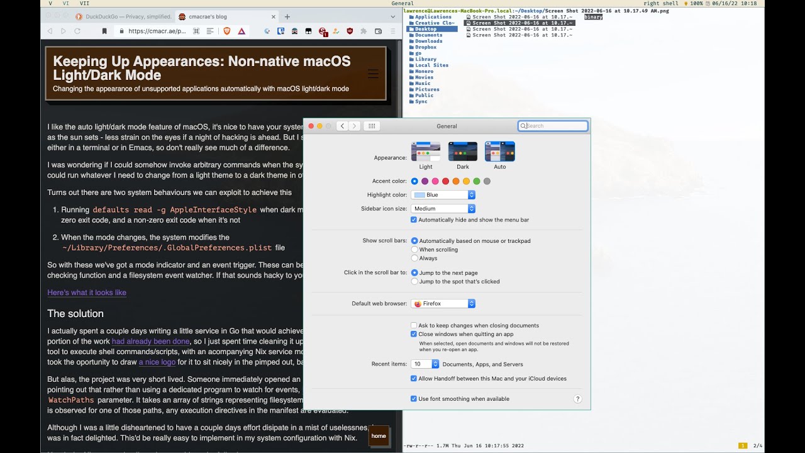The image size is (805, 453).
Task: Choose the purple accent color
Action: pos(425,181)
